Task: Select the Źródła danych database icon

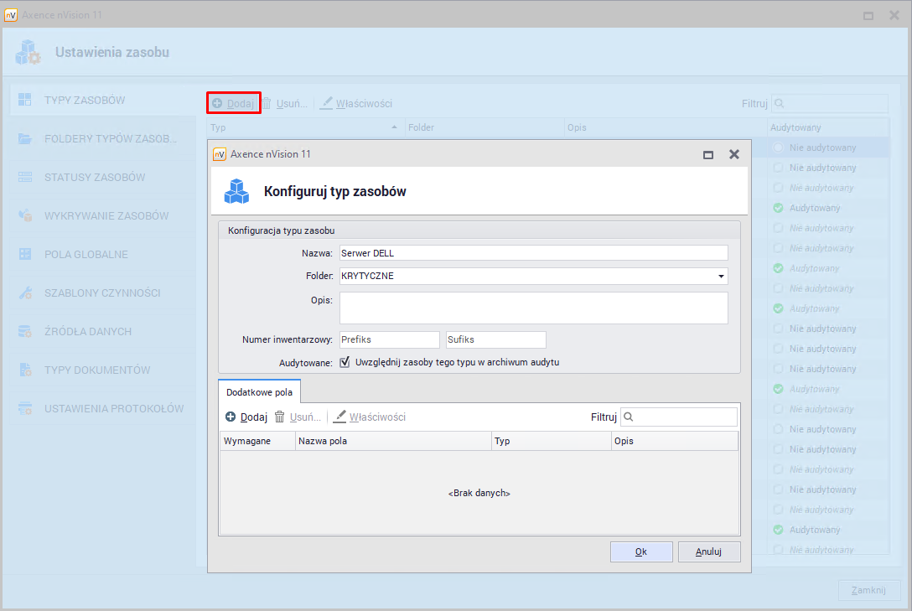Action: point(25,332)
